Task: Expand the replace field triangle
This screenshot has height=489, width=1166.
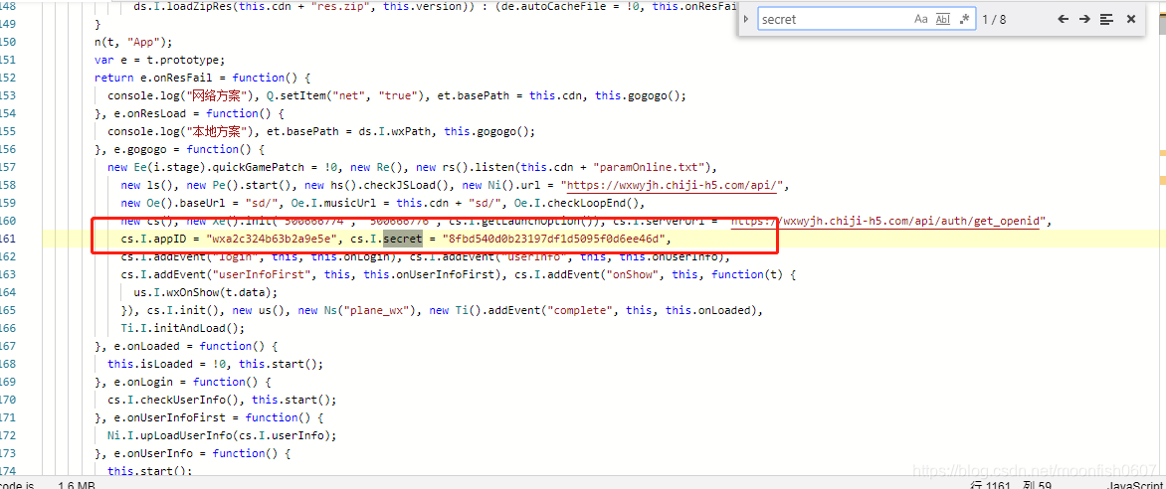Action: pyautogui.click(x=746, y=19)
